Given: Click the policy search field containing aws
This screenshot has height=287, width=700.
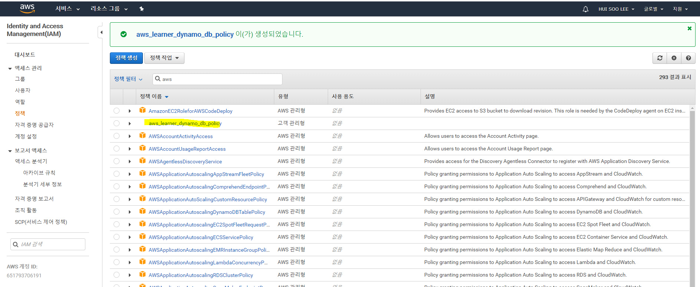Looking at the screenshot, I should pyautogui.click(x=217, y=79).
